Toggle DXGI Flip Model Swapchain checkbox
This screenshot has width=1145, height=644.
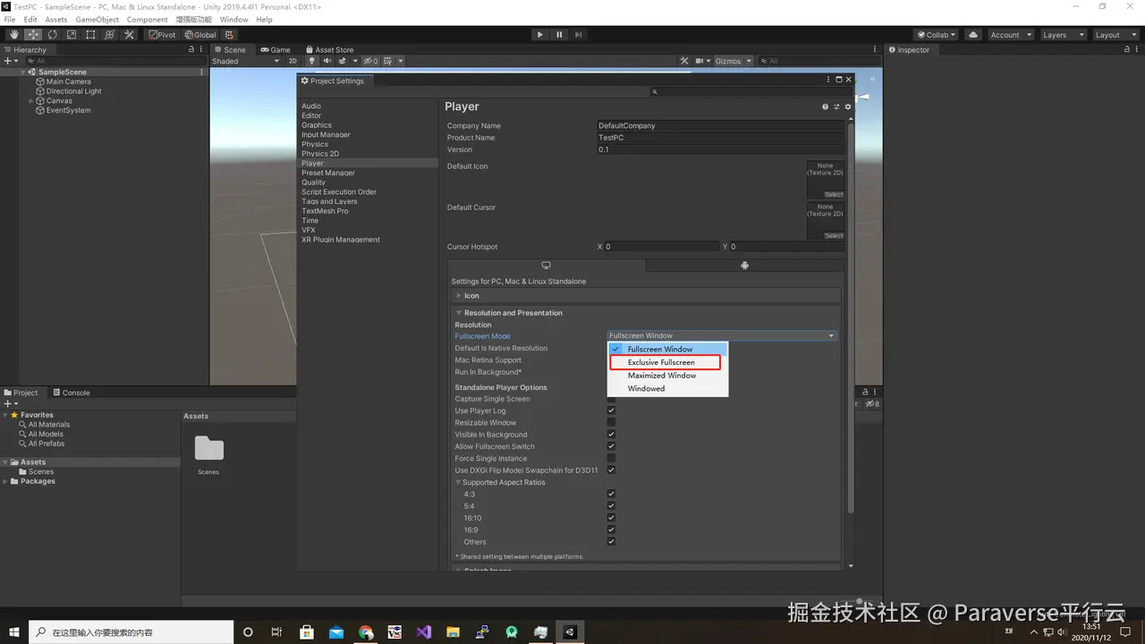(612, 470)
